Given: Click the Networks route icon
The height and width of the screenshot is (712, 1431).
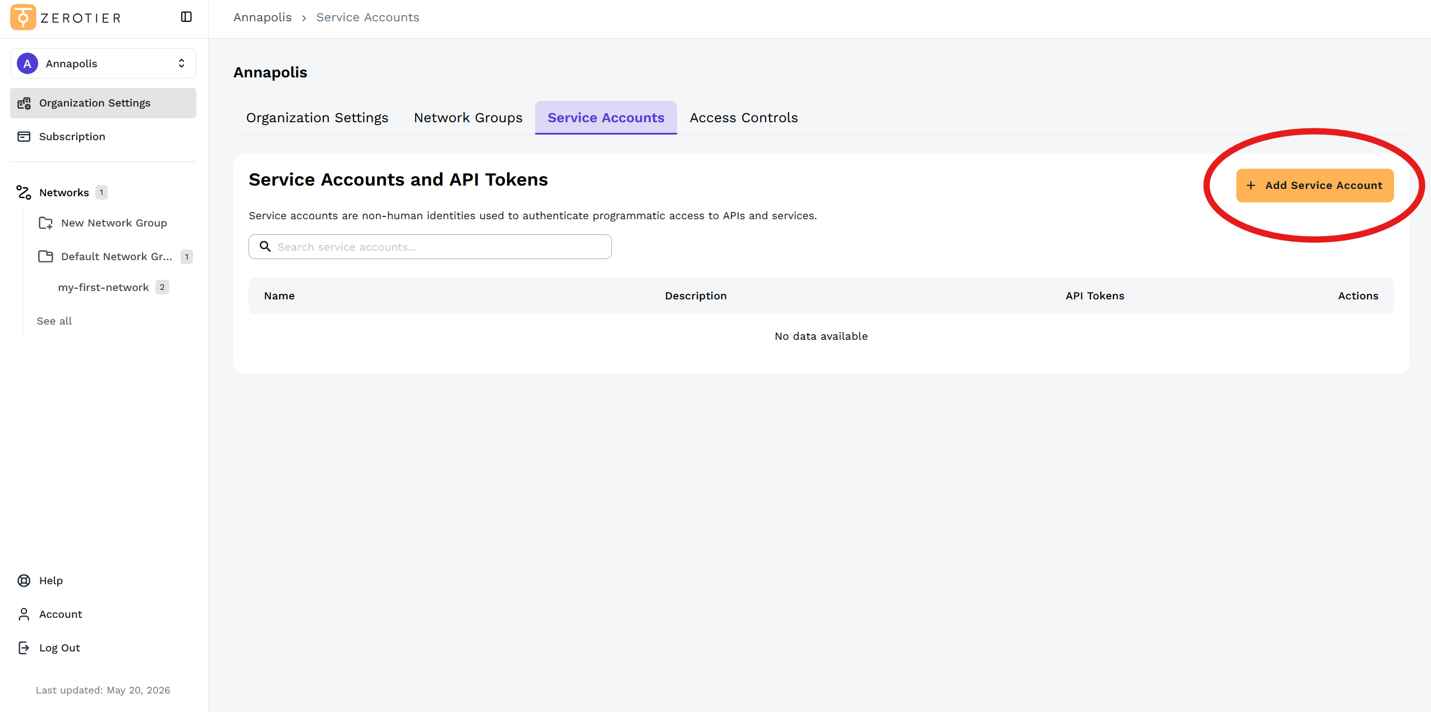Looking at the screenshot, I should coord(24,193).
